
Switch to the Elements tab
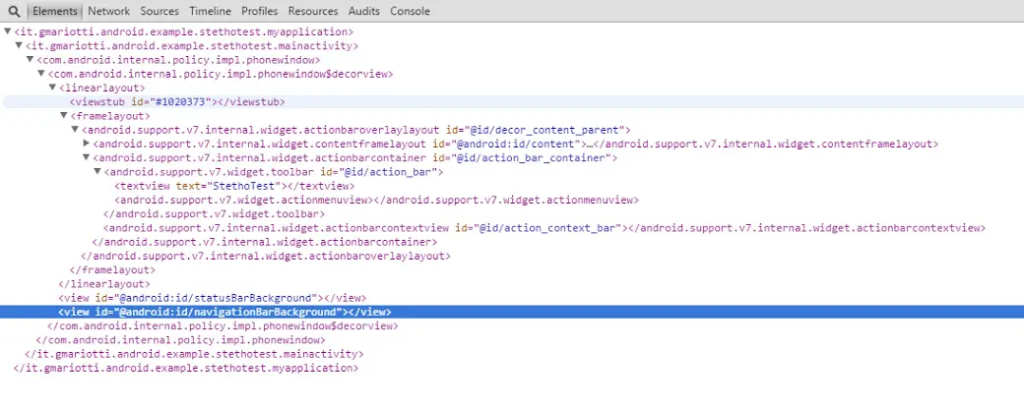pyautogui.click(x=55, y=11)
